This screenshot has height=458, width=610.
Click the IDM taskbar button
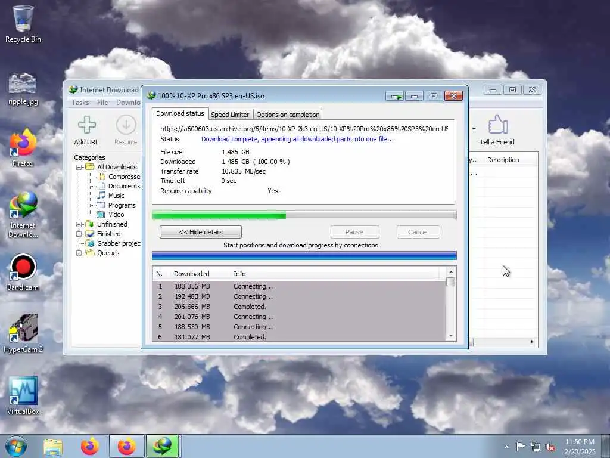(162, 446)
